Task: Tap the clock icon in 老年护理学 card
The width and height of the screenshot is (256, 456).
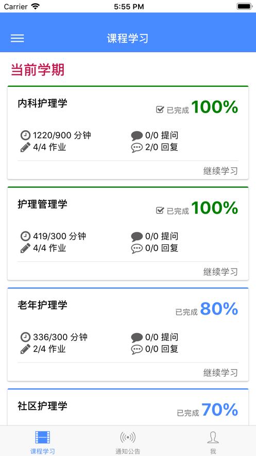Action: (25, 337)
